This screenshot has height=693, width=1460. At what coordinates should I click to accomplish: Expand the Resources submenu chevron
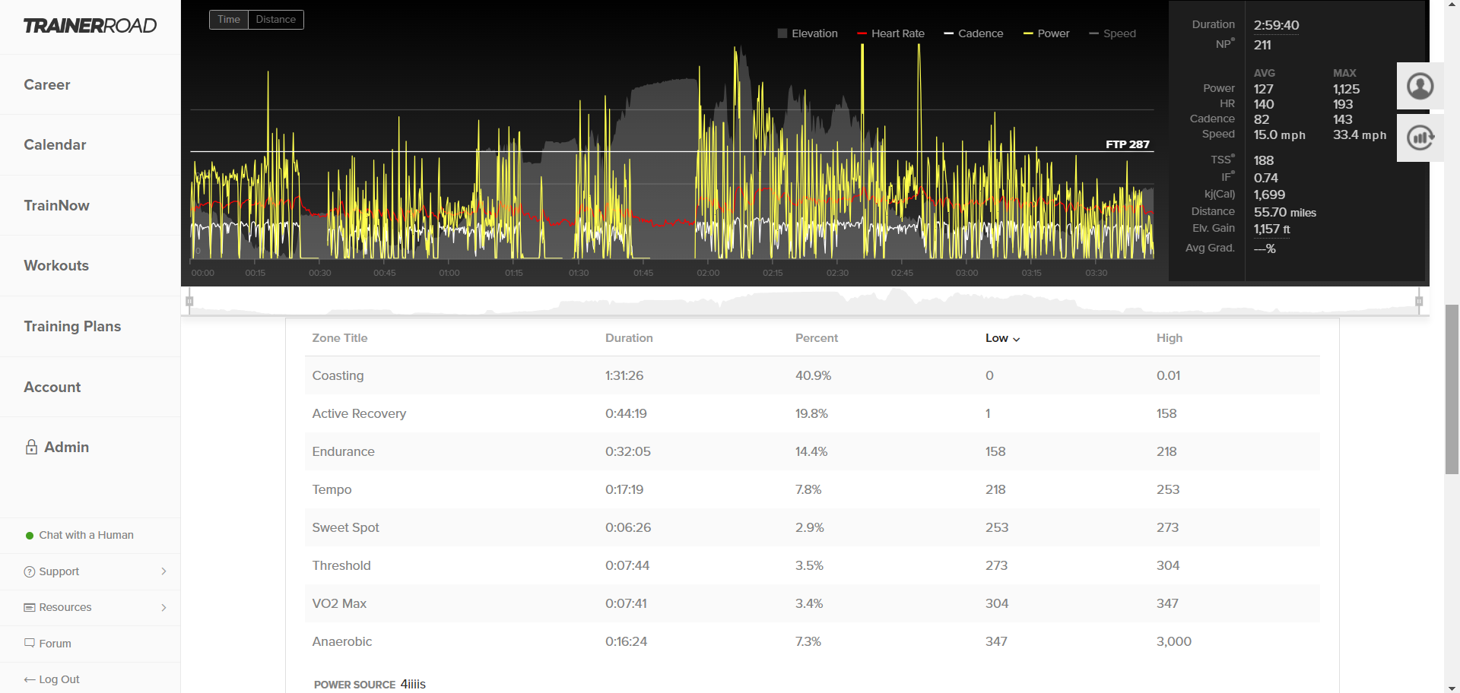pos(163,607)
